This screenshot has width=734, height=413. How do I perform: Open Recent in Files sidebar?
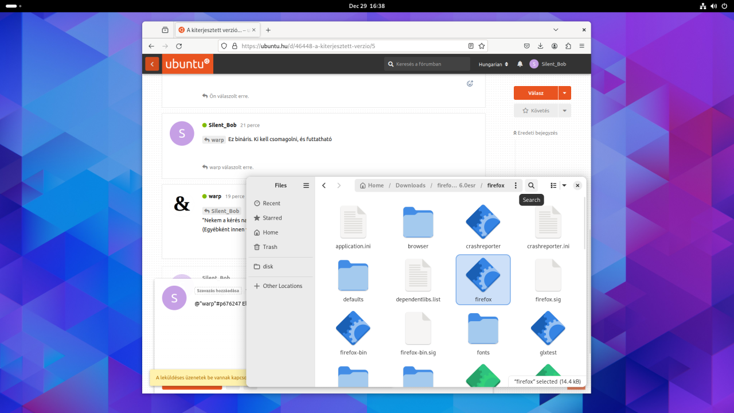click(x=280, y=203)
